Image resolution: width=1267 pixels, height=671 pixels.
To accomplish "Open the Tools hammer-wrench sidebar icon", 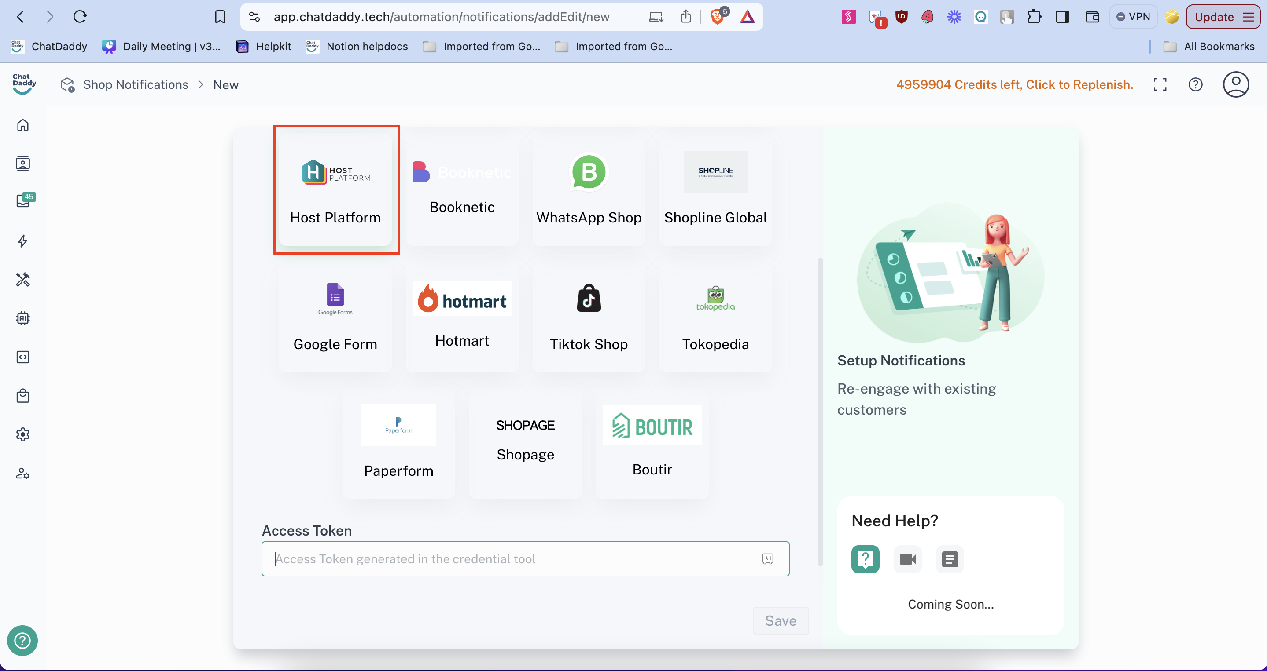I will tap(22, 280).
